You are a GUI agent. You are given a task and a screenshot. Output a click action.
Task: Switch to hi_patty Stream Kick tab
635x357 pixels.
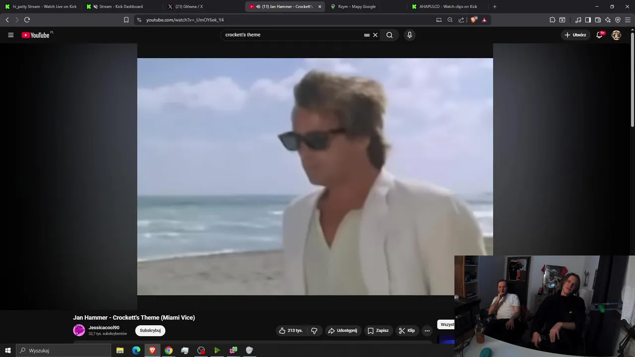(41, 6)
